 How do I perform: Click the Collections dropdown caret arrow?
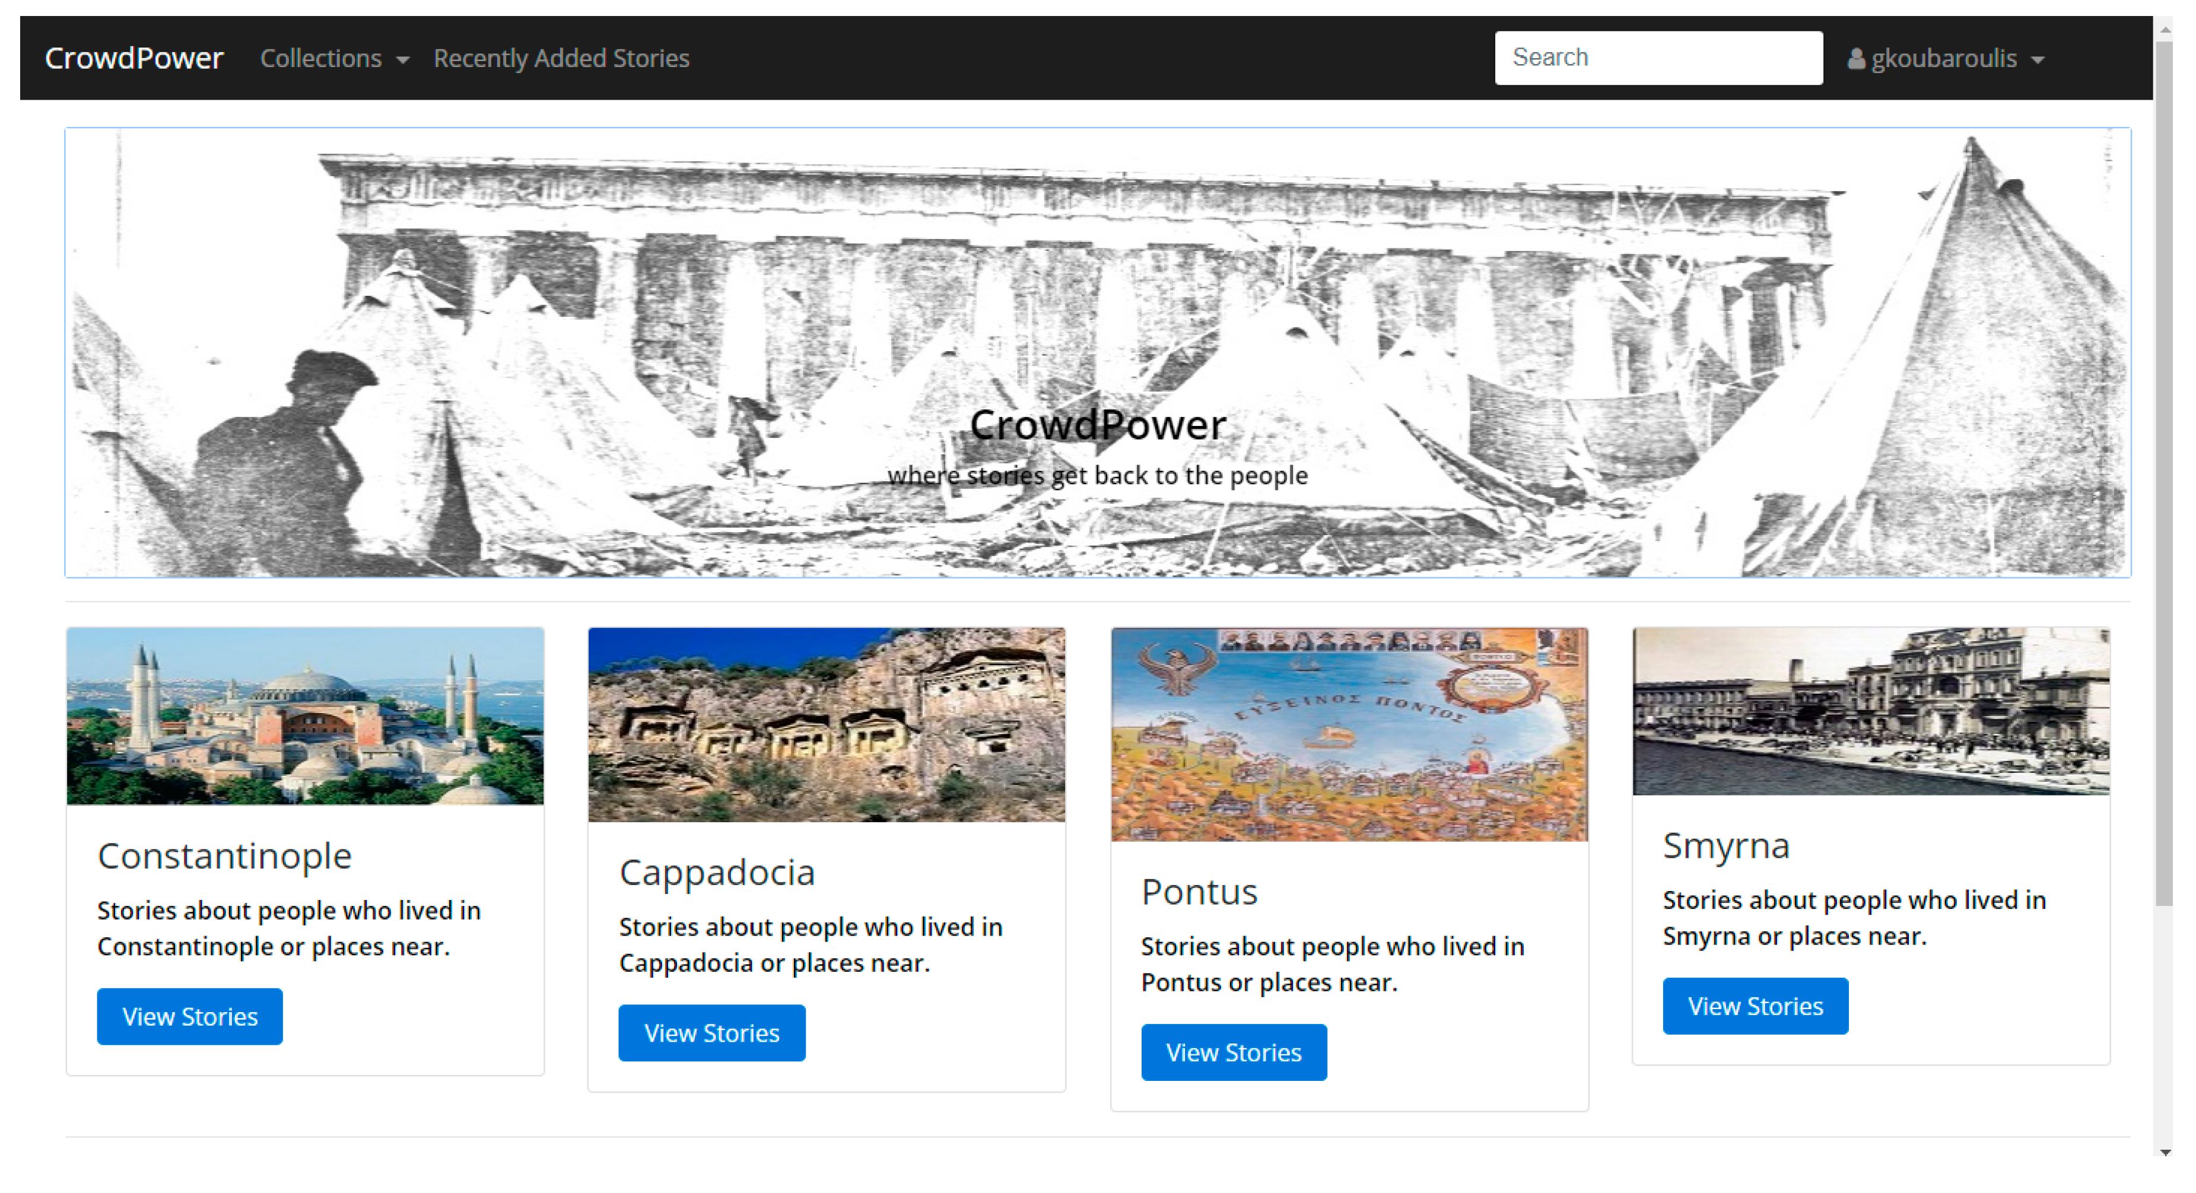[402, 60]
